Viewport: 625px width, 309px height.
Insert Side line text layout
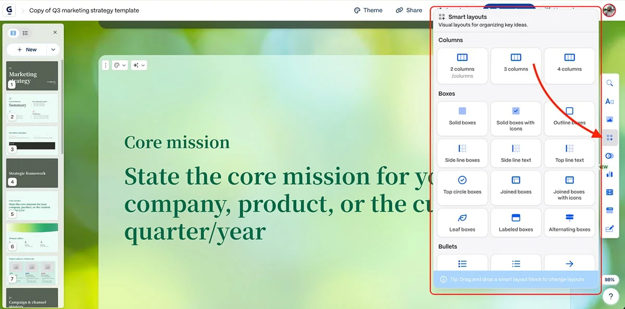(x=516, y=153)
